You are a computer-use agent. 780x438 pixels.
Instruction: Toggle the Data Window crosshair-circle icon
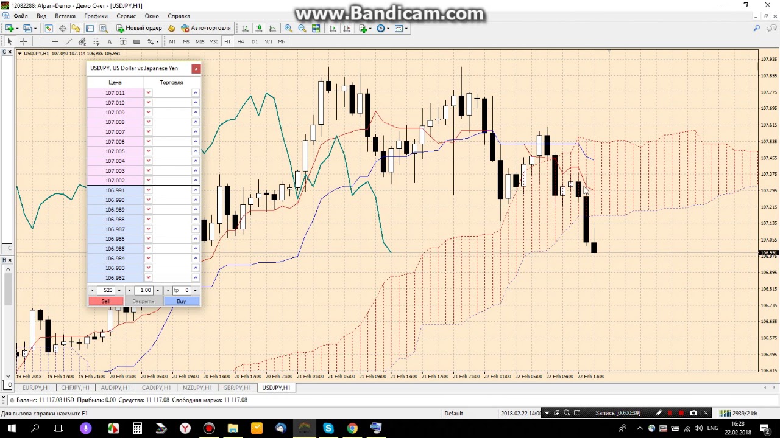pos(63,28)
